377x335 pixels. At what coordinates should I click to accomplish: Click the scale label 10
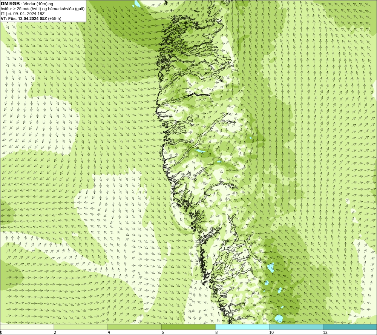tap(271, 332)
